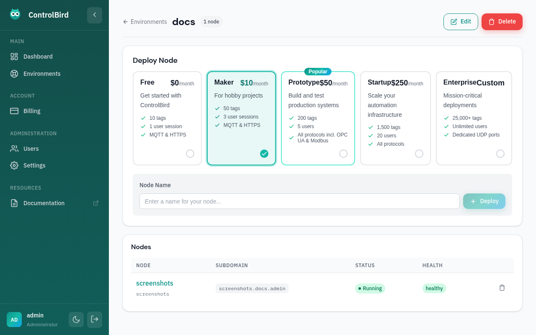
Task: Click the AD user avatar
Action: (x=14, y=320)
